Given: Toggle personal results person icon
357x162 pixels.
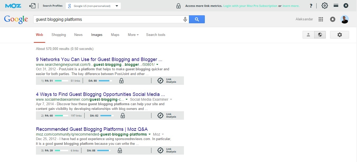Looking at the screenshot, I should coord(308,35).
